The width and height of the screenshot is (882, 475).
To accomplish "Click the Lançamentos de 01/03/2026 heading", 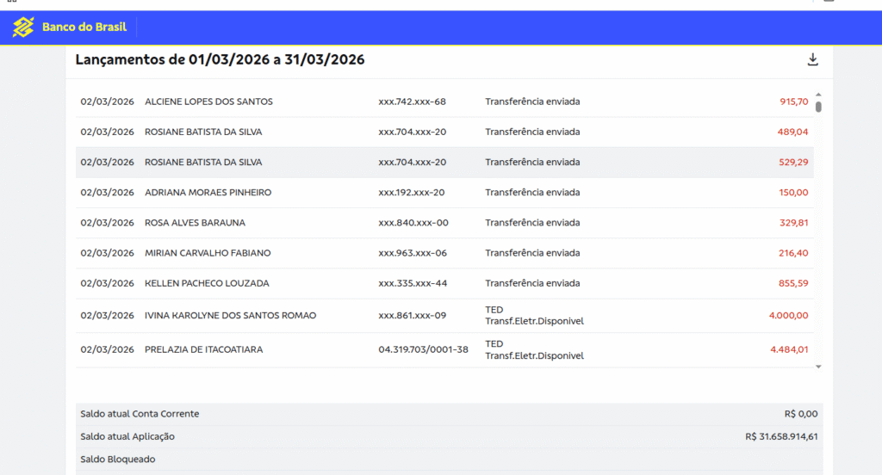I will (x=220, y=59).
